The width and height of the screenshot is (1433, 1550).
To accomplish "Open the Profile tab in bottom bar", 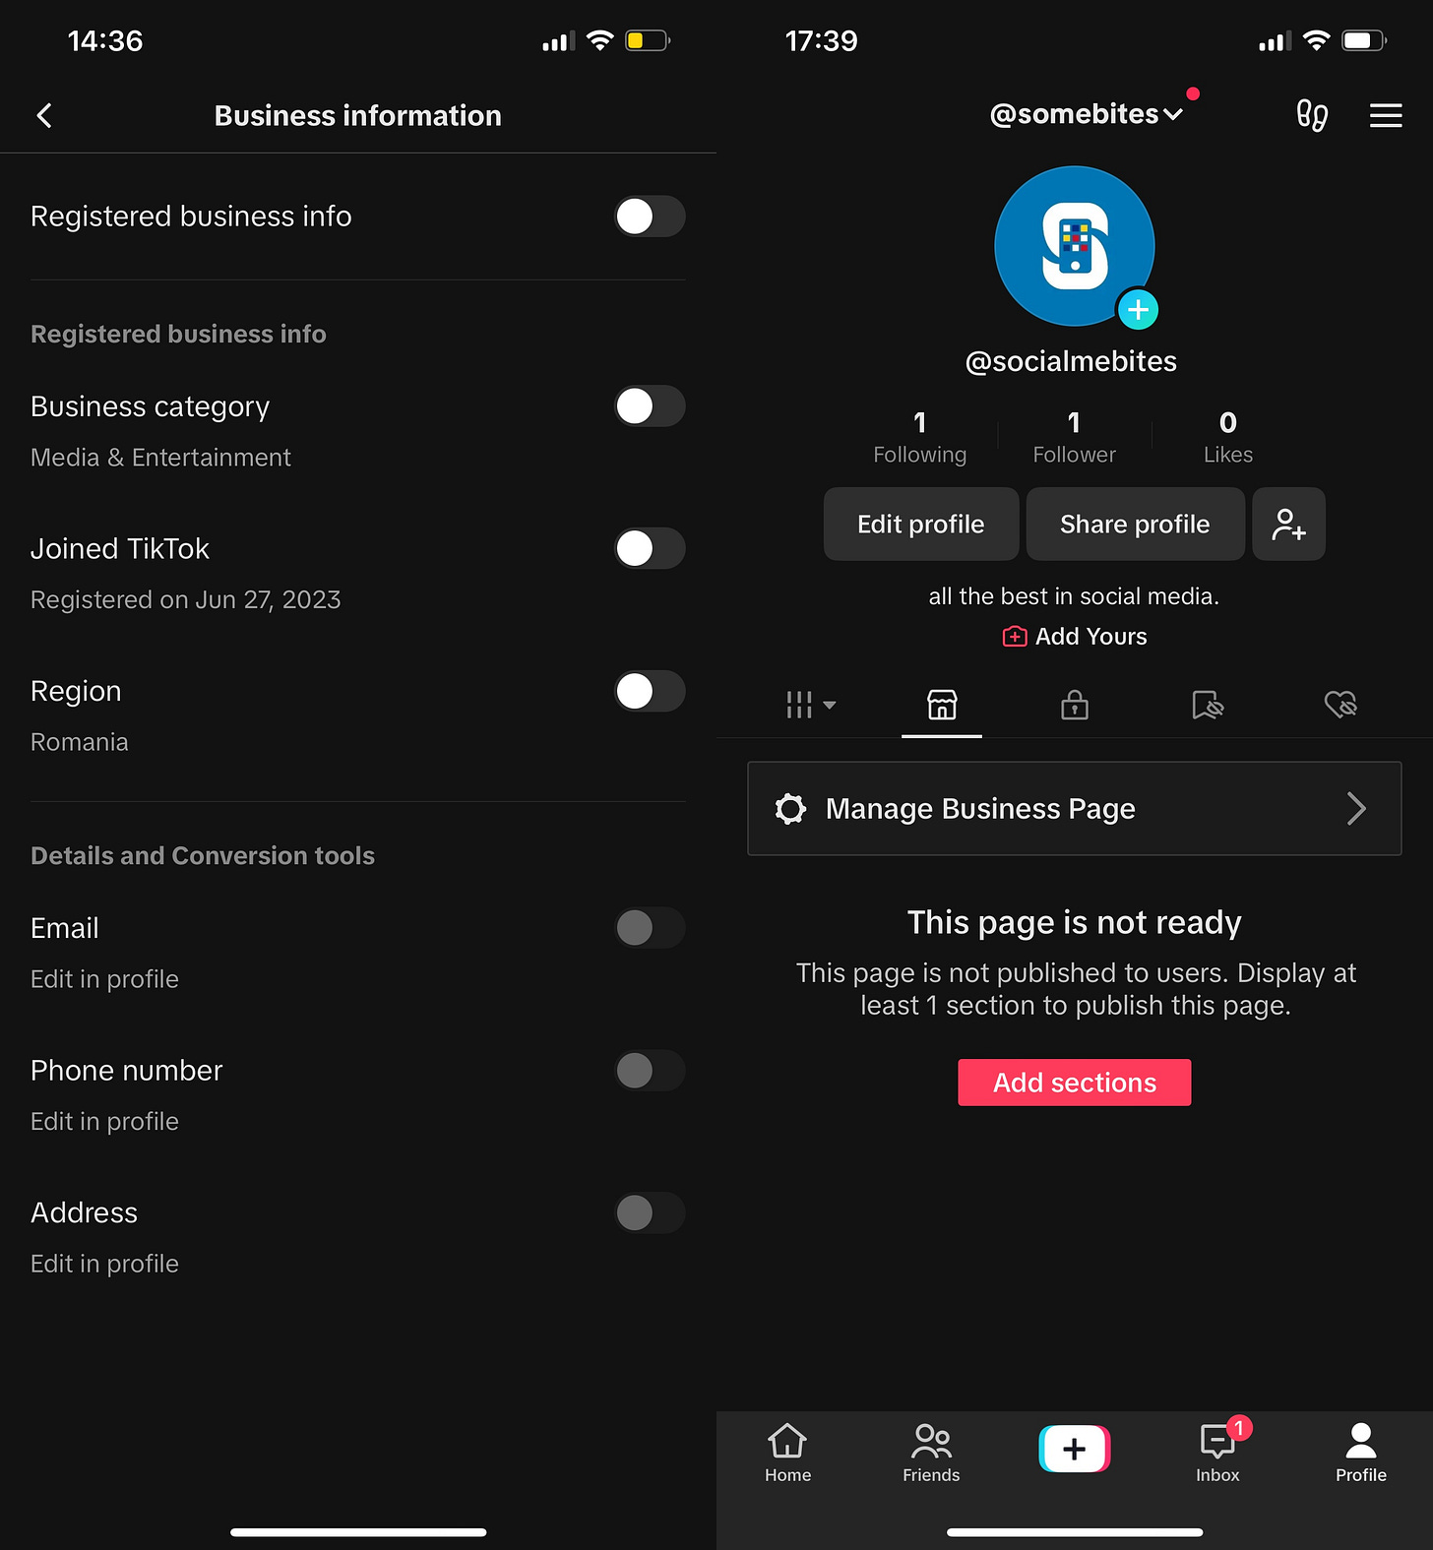I will (x=1361, y=1453).
